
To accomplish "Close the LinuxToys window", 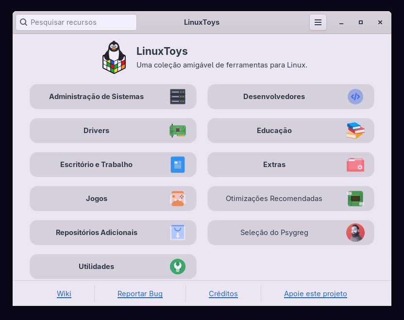I will pos(380,22).
